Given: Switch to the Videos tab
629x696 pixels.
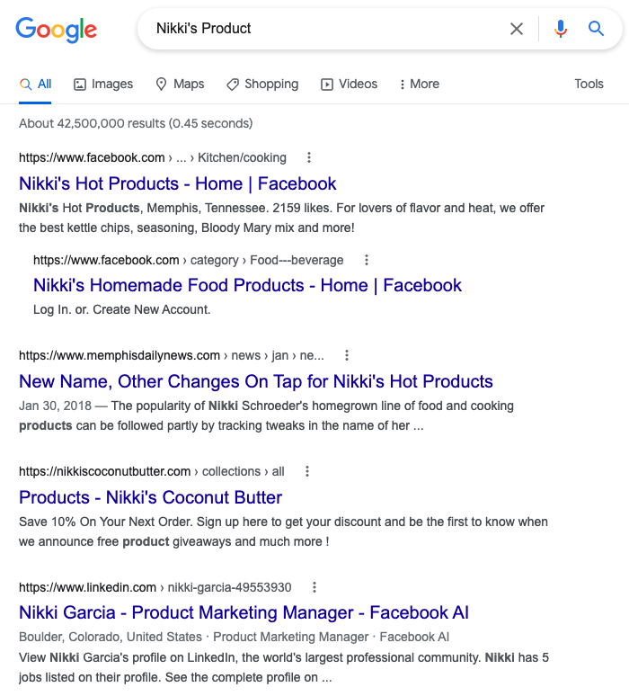Looking at the screenshot, I should [350, 84].
